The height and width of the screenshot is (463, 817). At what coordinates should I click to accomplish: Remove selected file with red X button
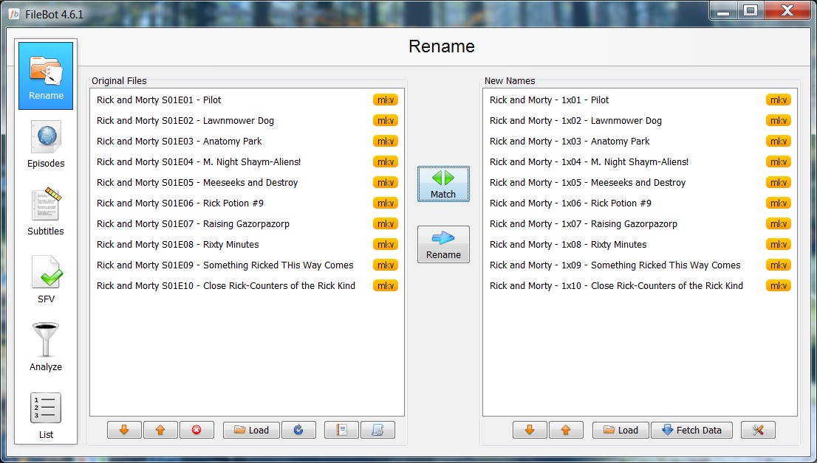click(x=196, y=431)
